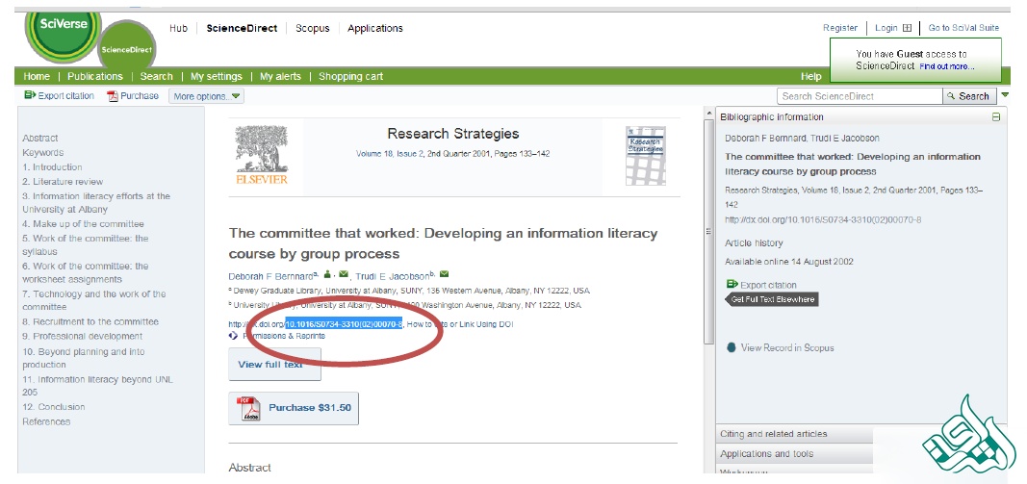
Task: Open the Publications menu item
Action: point(95,77)
